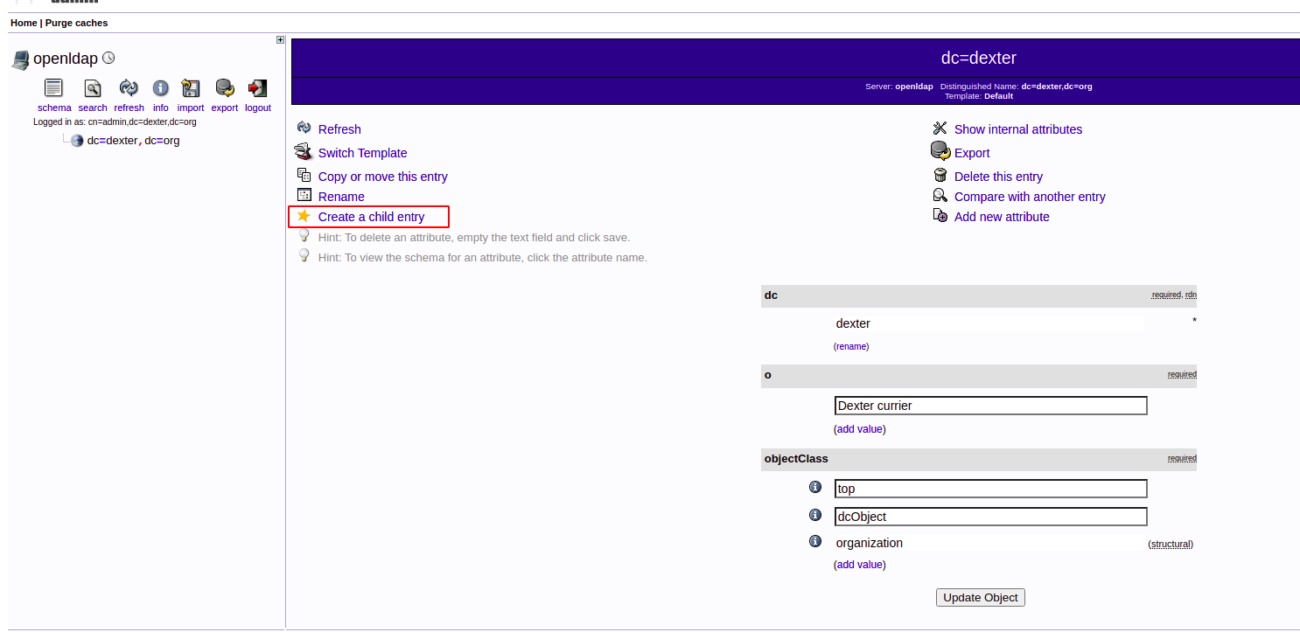Click the rename link under dc
This screenshot has height=632, width=1300.
851,346
